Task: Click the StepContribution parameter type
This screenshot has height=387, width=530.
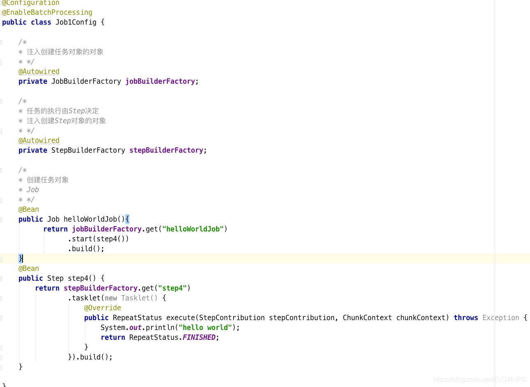Action: [x=232, y=318]
